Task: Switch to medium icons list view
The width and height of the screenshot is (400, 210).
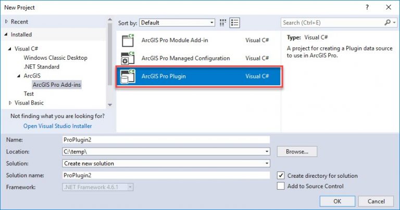Action: pyautogui.click(x=234, y=23)
